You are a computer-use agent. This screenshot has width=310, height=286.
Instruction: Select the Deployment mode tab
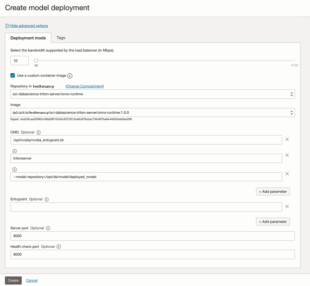[28, 38]
